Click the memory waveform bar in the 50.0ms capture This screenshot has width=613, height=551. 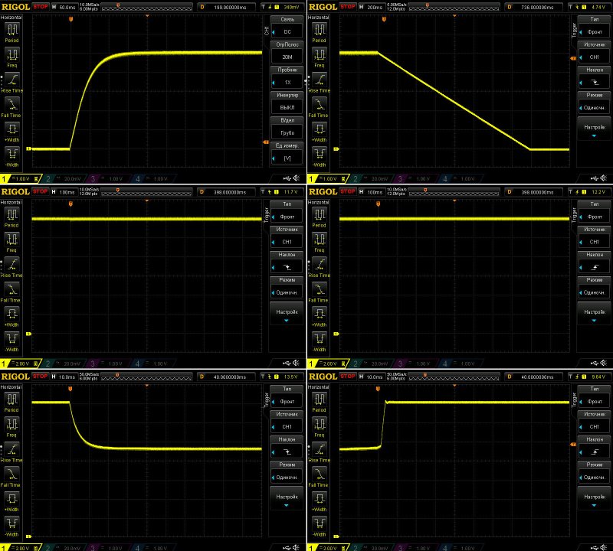coord(146,7)
